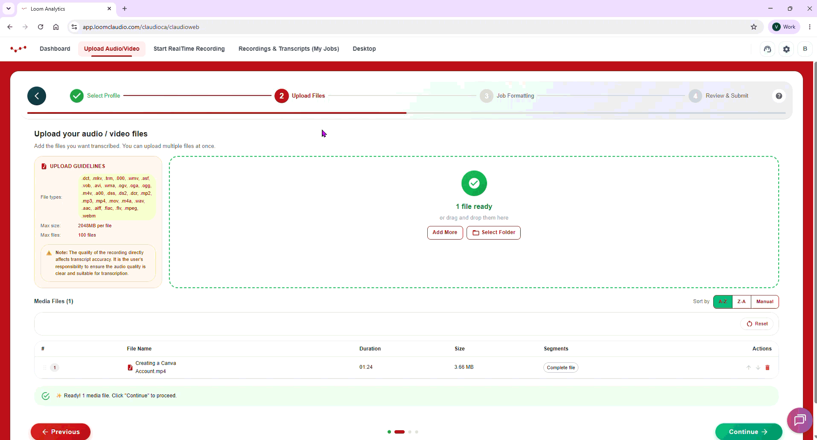Screen dimensions: 817x440
Task: Sort media files A-Z
Action: point(723,302)
